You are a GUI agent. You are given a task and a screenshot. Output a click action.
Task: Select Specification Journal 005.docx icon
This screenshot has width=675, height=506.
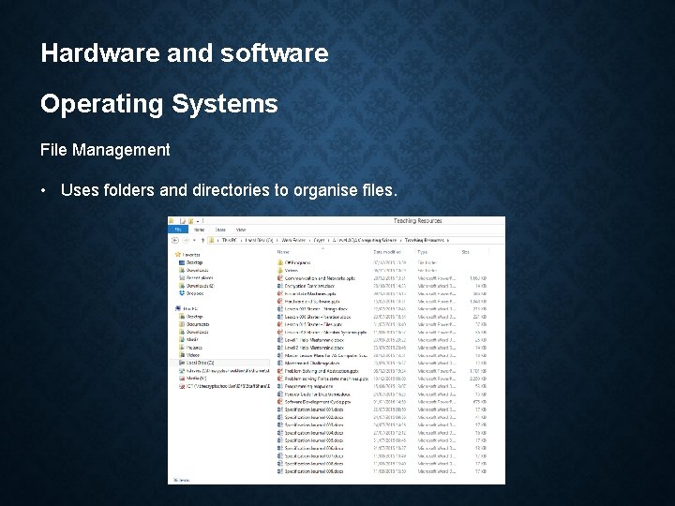pyautogui.click(x=280, y=441)
